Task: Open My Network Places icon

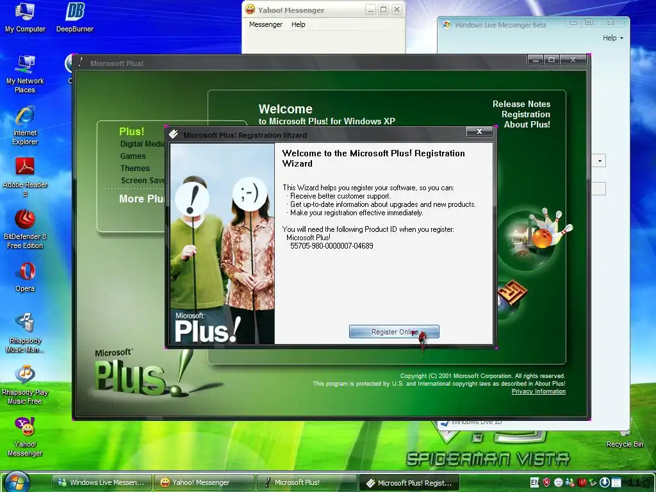Action: point(25,74)
